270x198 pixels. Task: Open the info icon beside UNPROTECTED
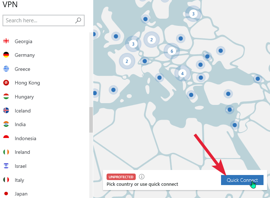click(x=141, y=176)
